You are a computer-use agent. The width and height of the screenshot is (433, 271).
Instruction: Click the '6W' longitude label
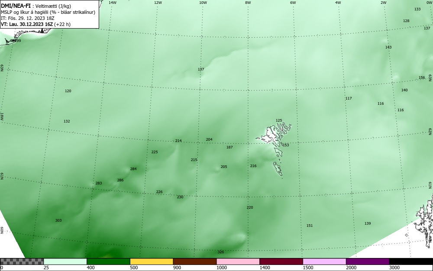coord(293,3)
